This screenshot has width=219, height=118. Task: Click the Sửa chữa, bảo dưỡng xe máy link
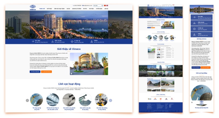coord(102,109)
